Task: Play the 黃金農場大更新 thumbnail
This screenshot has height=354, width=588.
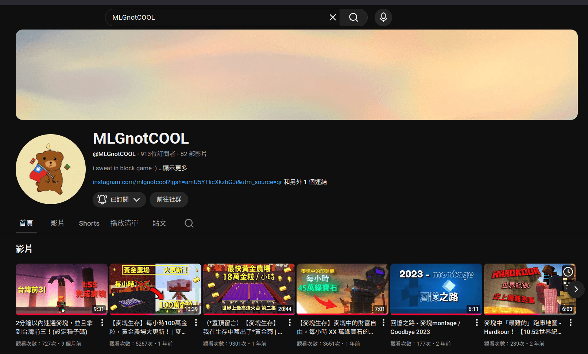Action: pyautogui.click(x=155, y=289)
